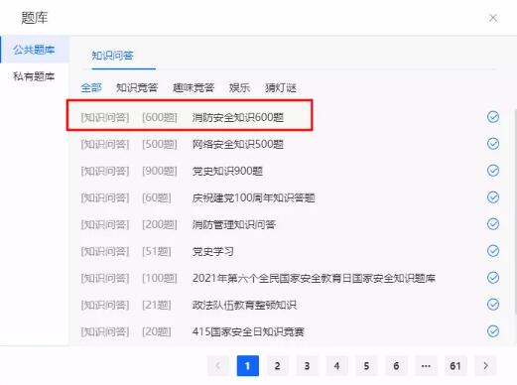Filter by 趣味竞答 category
The image size is (517, 385).
pos(194,87)
